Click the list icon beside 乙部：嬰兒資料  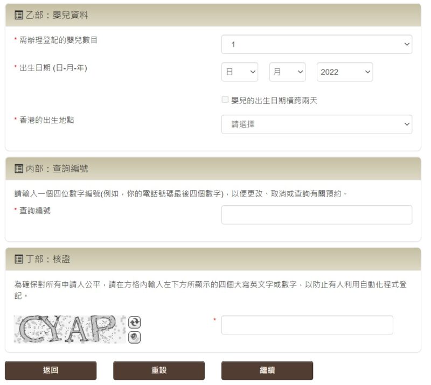19,15
